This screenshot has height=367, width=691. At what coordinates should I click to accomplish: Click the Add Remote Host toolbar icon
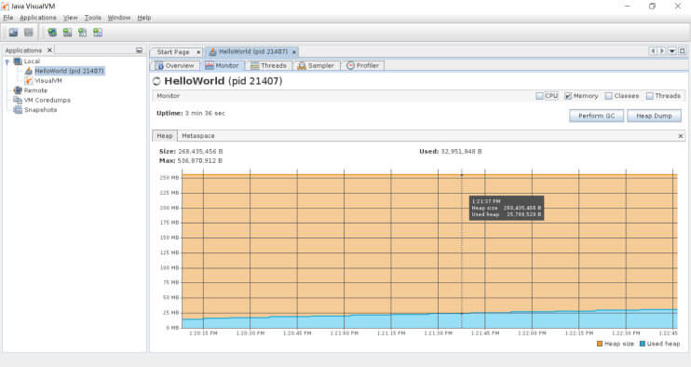pyautogui.click(x=52, y=33)
